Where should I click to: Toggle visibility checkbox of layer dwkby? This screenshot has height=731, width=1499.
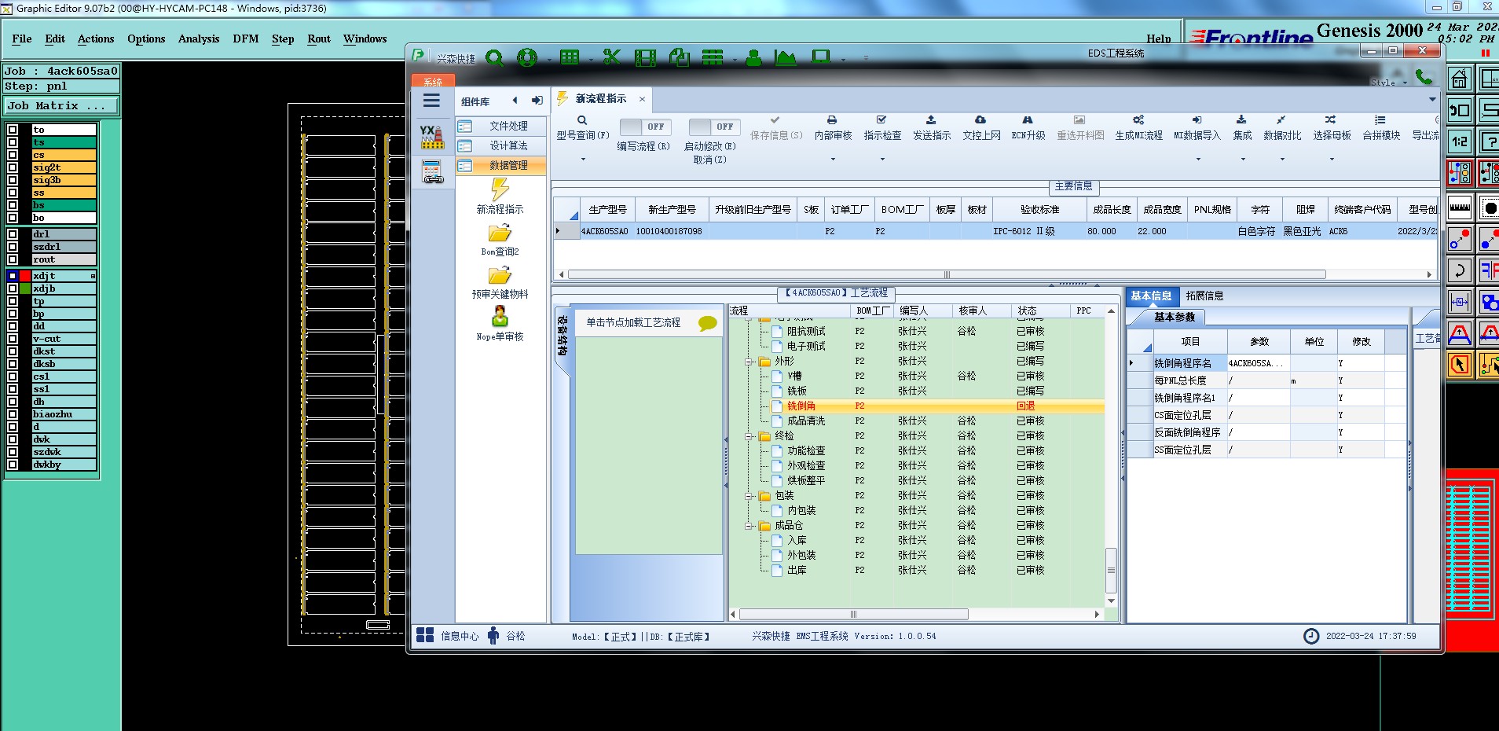point(13,465)
